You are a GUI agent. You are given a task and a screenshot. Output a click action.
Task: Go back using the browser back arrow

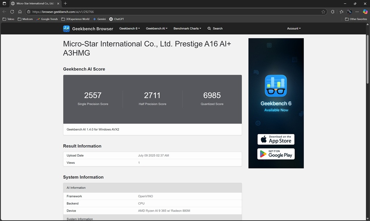[x=4, y=12]
